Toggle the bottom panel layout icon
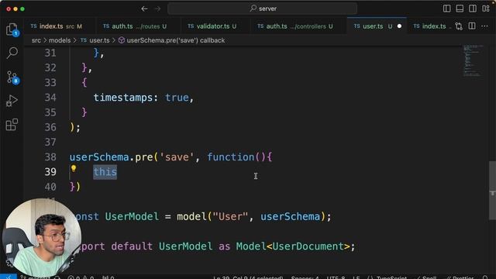 coord(460,9)
